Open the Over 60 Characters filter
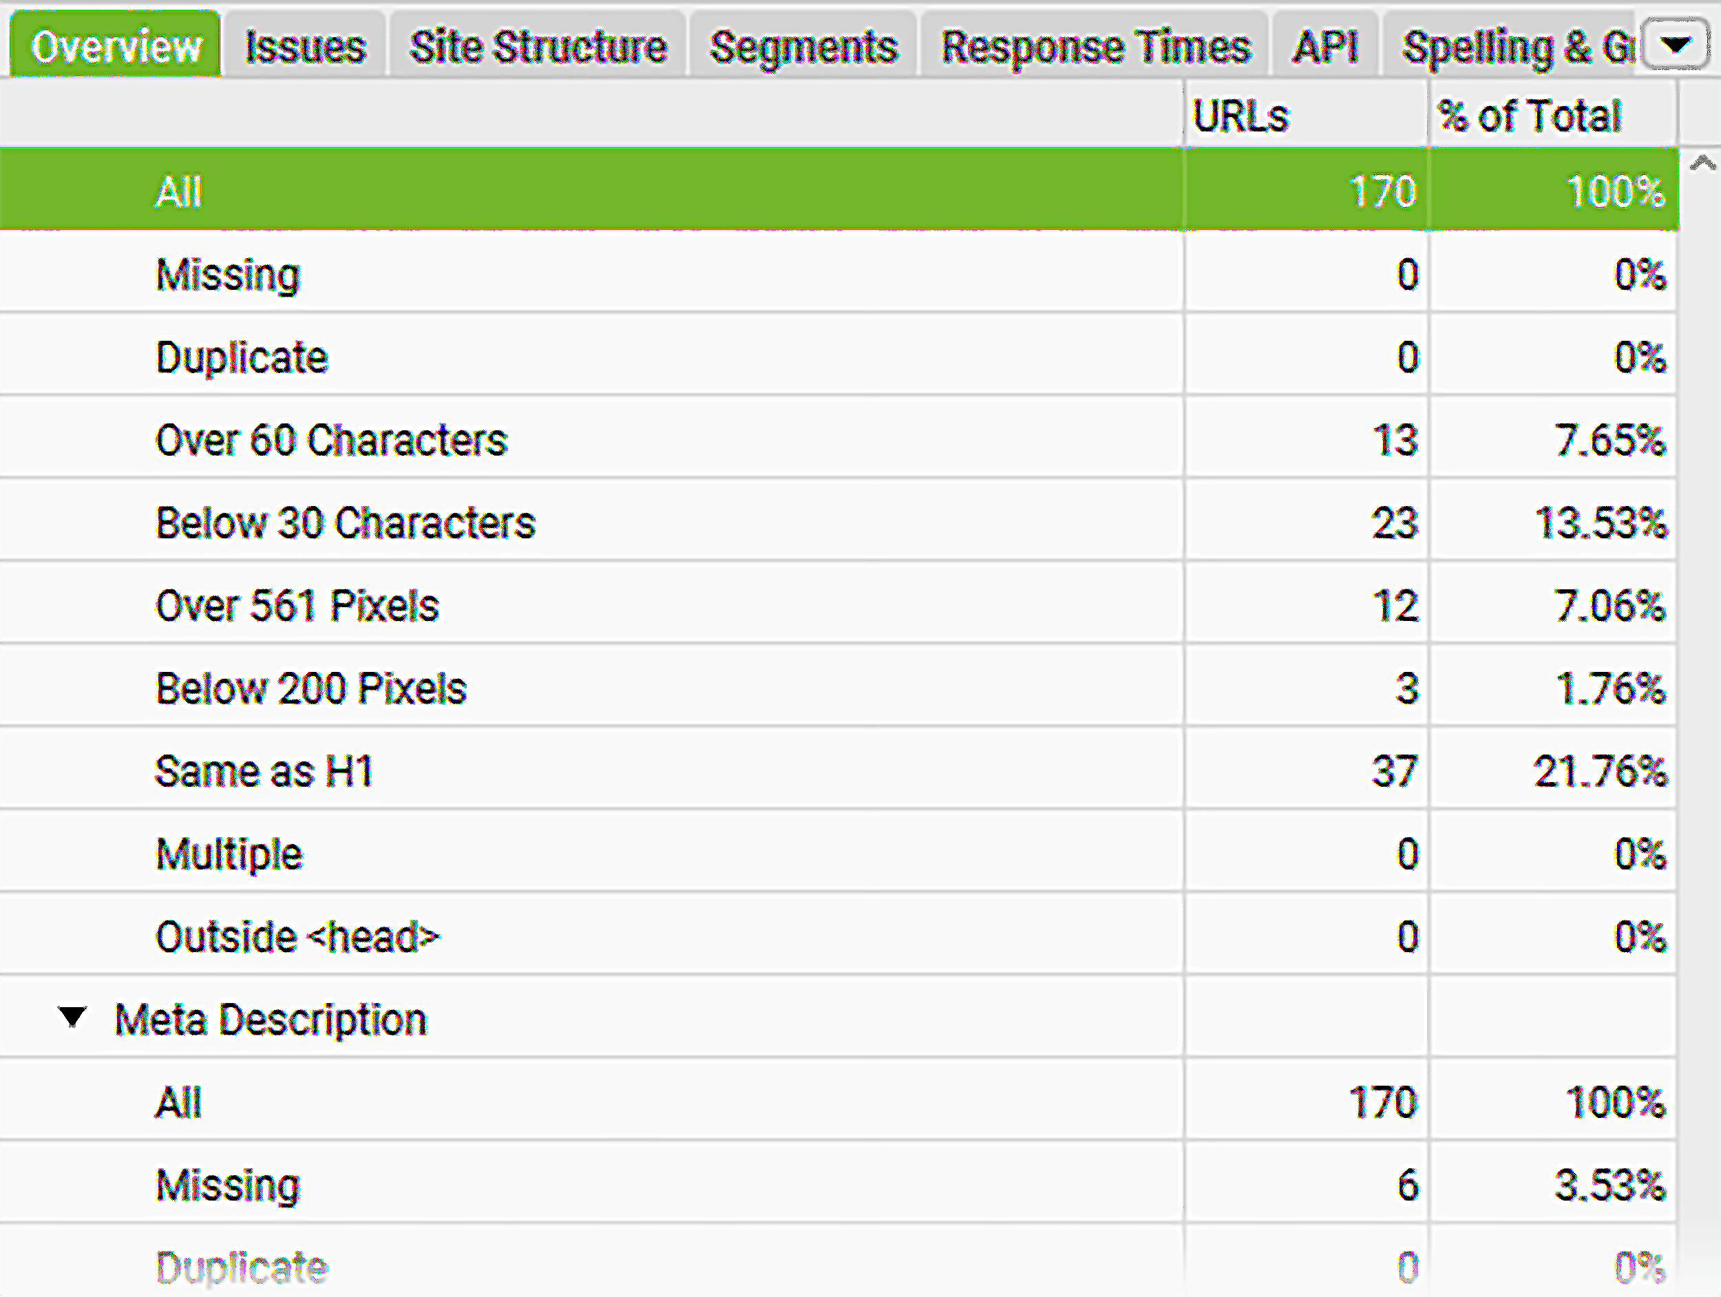 332,441
